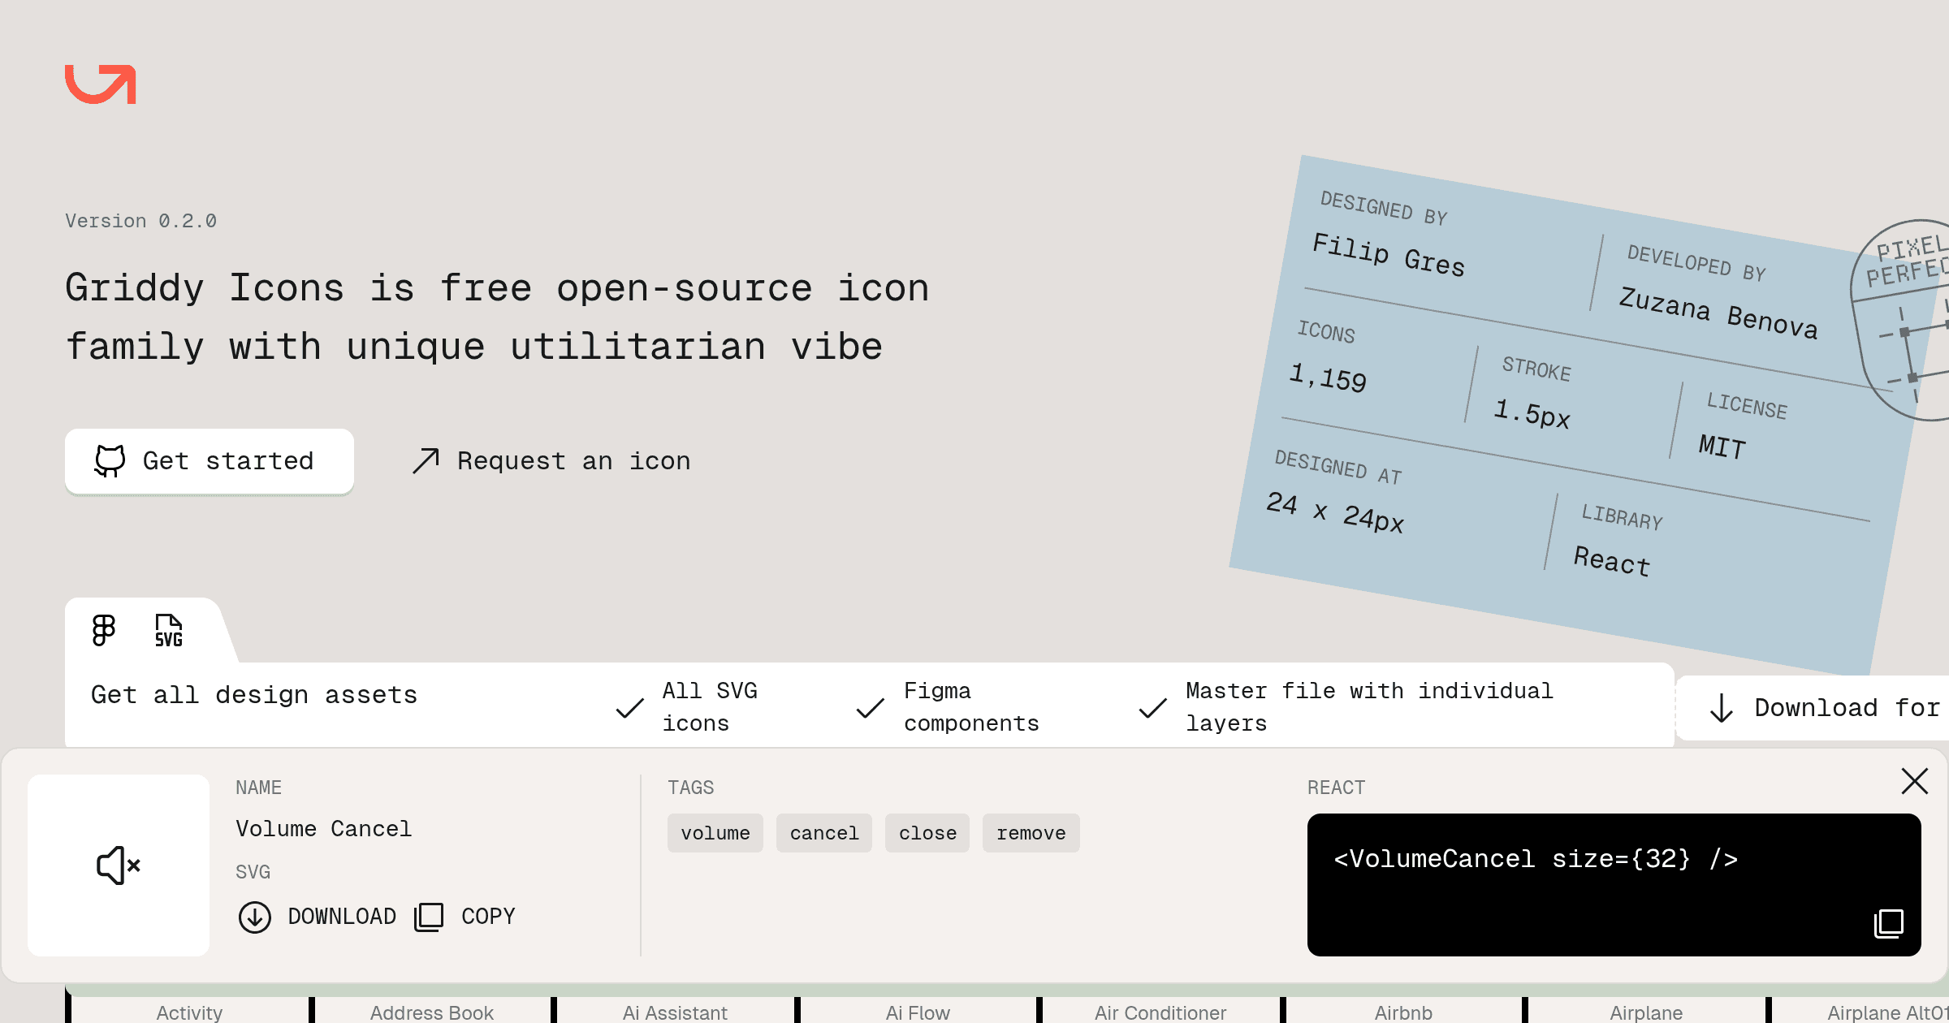This screenshot has width=1949, height=1023.
Task: Click the Download for button
Action: tap(1813, 708)
